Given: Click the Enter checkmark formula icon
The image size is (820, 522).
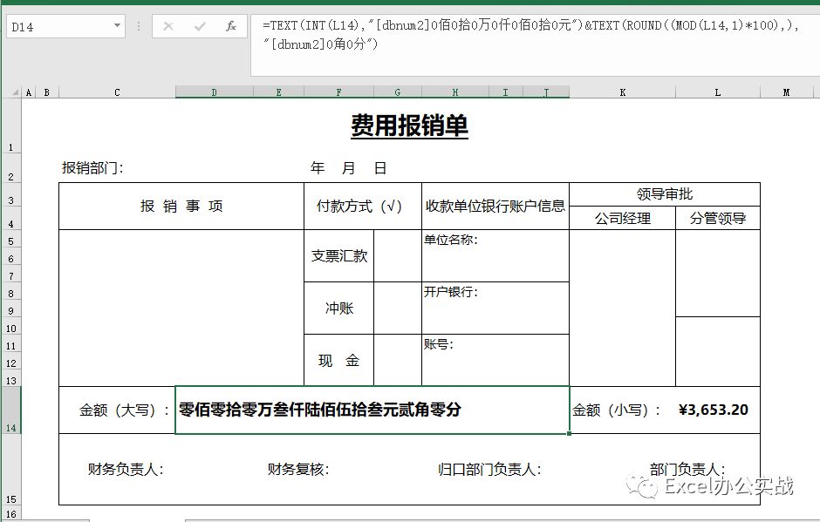Looking at the screenshot, I should 200,26.
